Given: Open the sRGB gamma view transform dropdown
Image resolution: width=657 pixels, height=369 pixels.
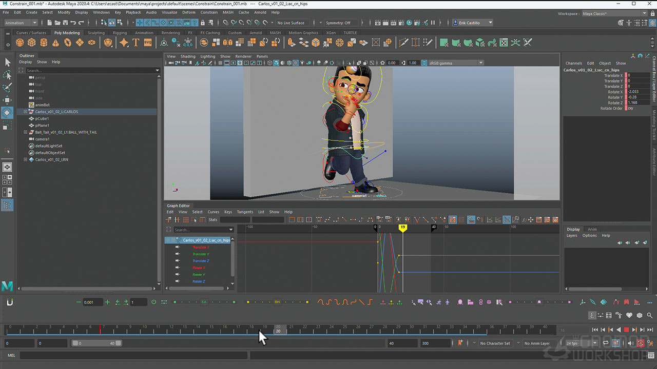Looking at the screenshot, I should click(x=452, y=63).
